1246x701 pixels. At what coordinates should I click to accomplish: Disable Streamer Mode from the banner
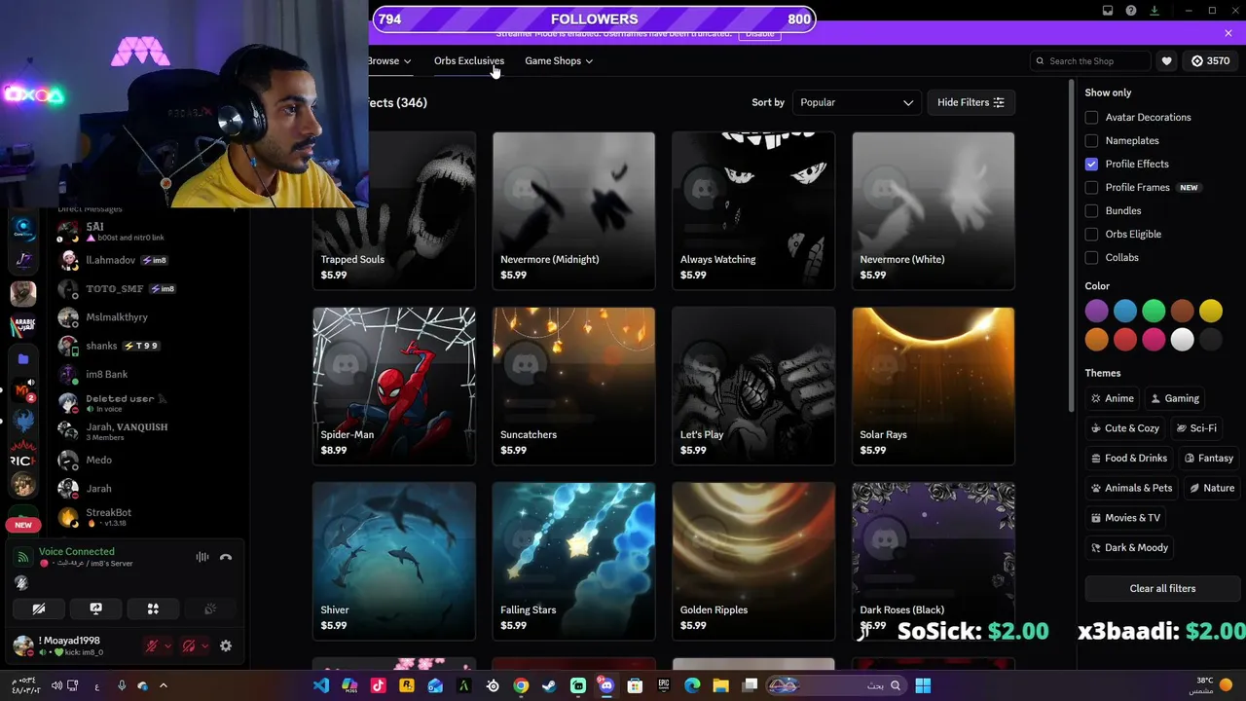click(759, 34)
